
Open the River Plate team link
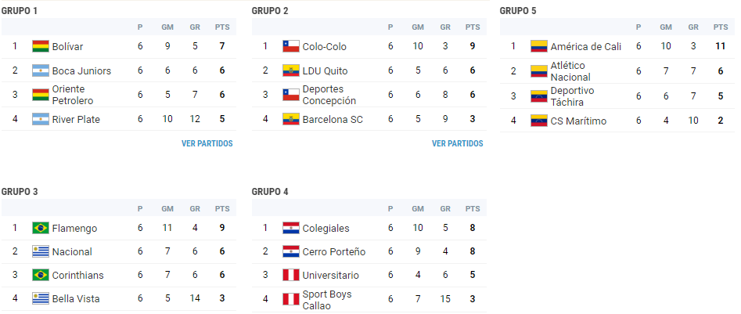pyautogui.click(x=77, y=120)
